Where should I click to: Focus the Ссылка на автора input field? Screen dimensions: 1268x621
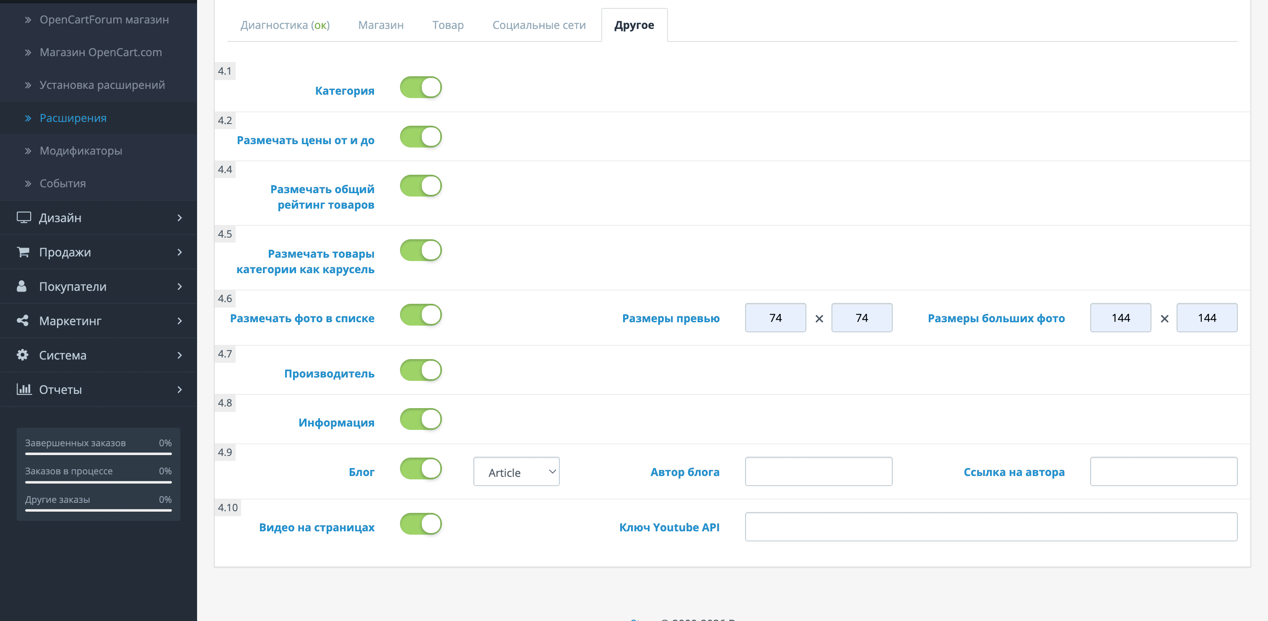(x=1163, y=471)
